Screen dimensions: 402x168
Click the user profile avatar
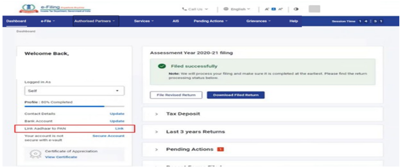click(315, 9)
